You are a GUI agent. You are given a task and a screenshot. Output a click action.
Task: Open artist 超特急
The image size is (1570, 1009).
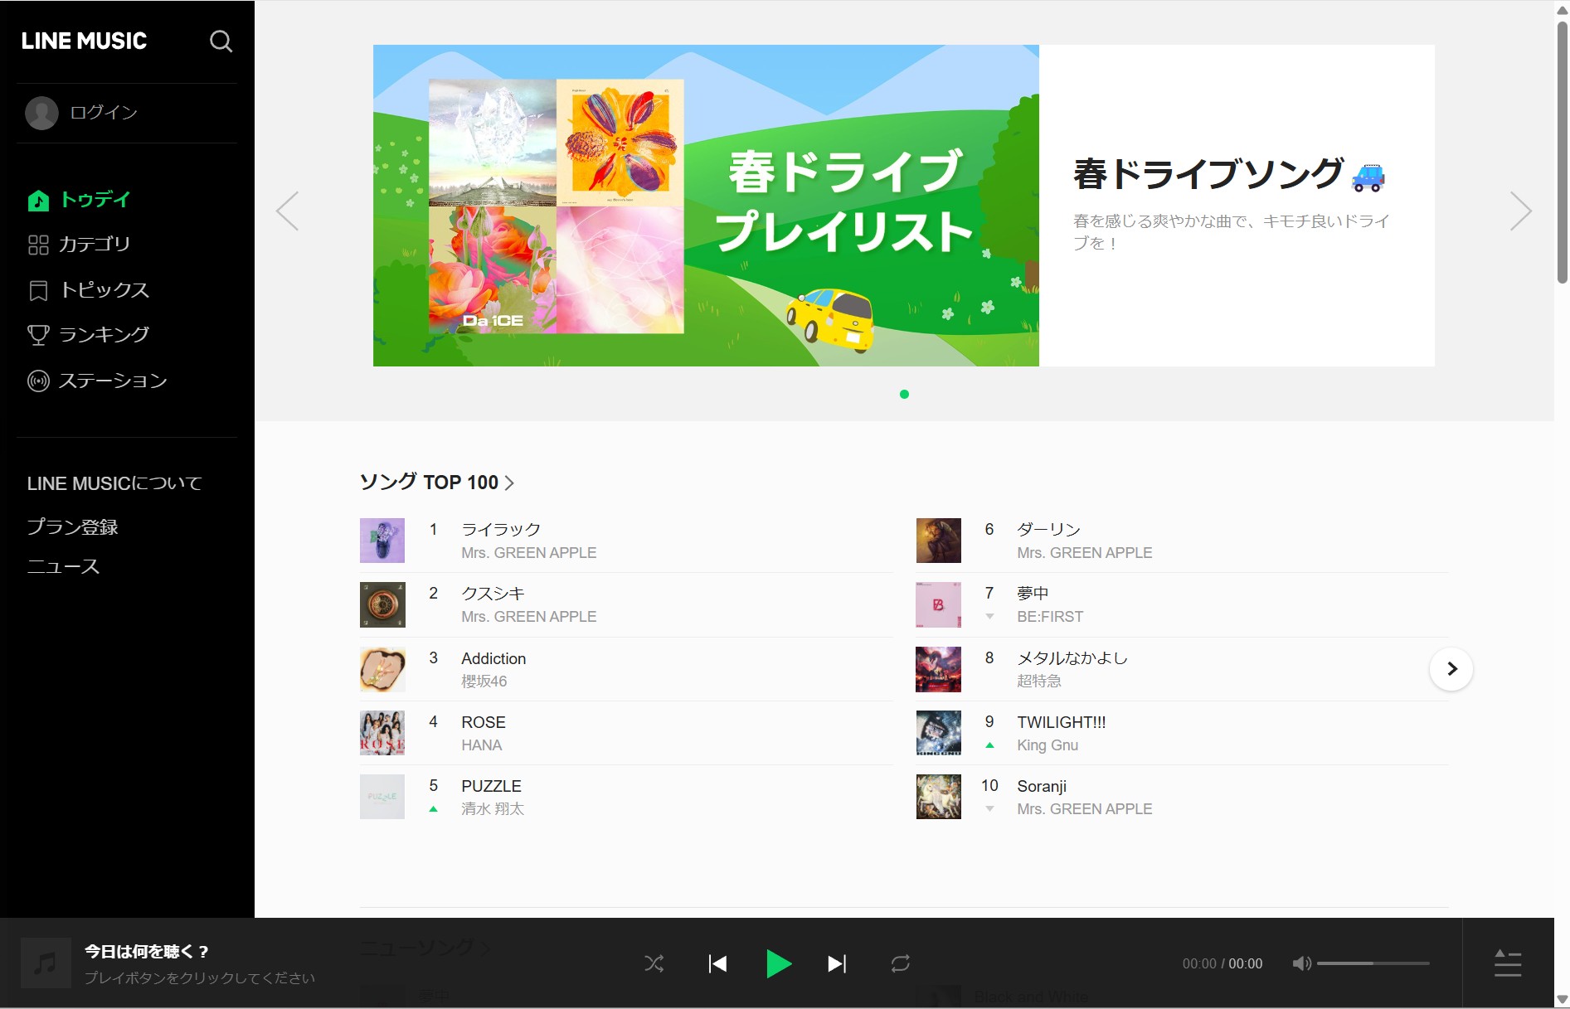pos(1039,682)
